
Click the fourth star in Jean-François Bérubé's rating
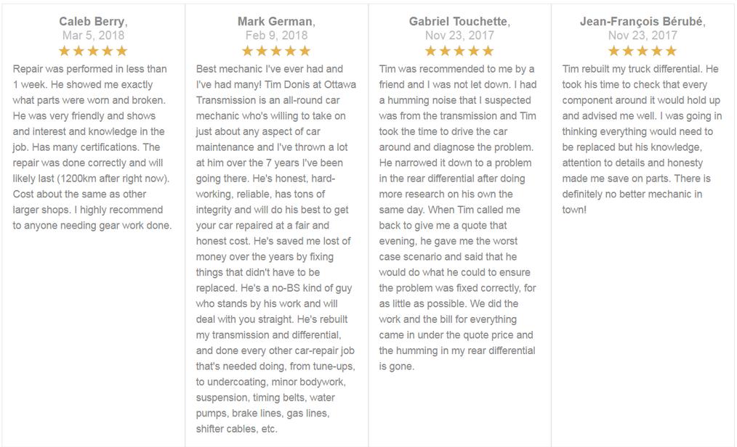tap(657, 51)
